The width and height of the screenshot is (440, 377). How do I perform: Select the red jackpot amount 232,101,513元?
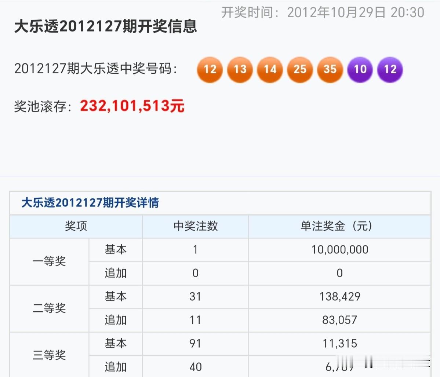(x=132, y=106)
